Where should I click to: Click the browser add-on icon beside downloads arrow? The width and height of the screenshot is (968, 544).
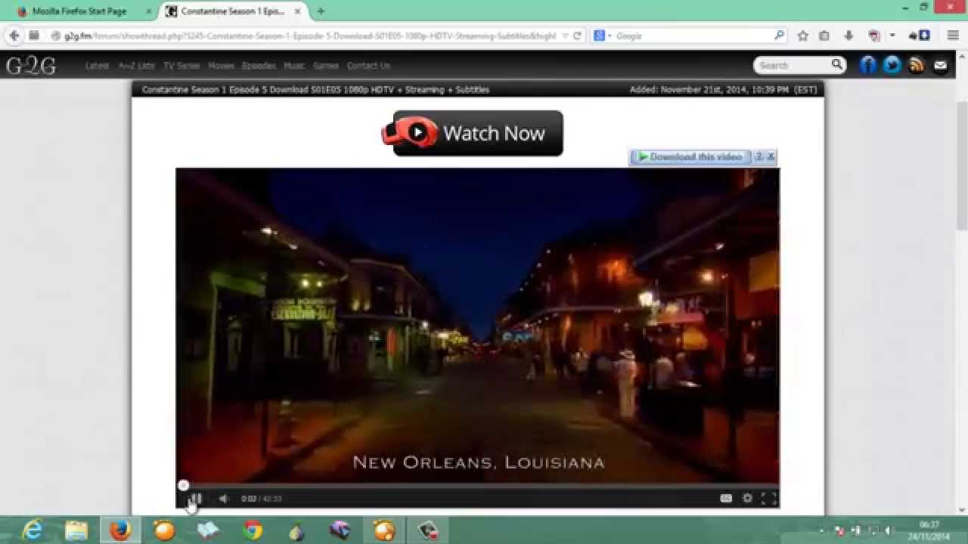click(875, 36)
